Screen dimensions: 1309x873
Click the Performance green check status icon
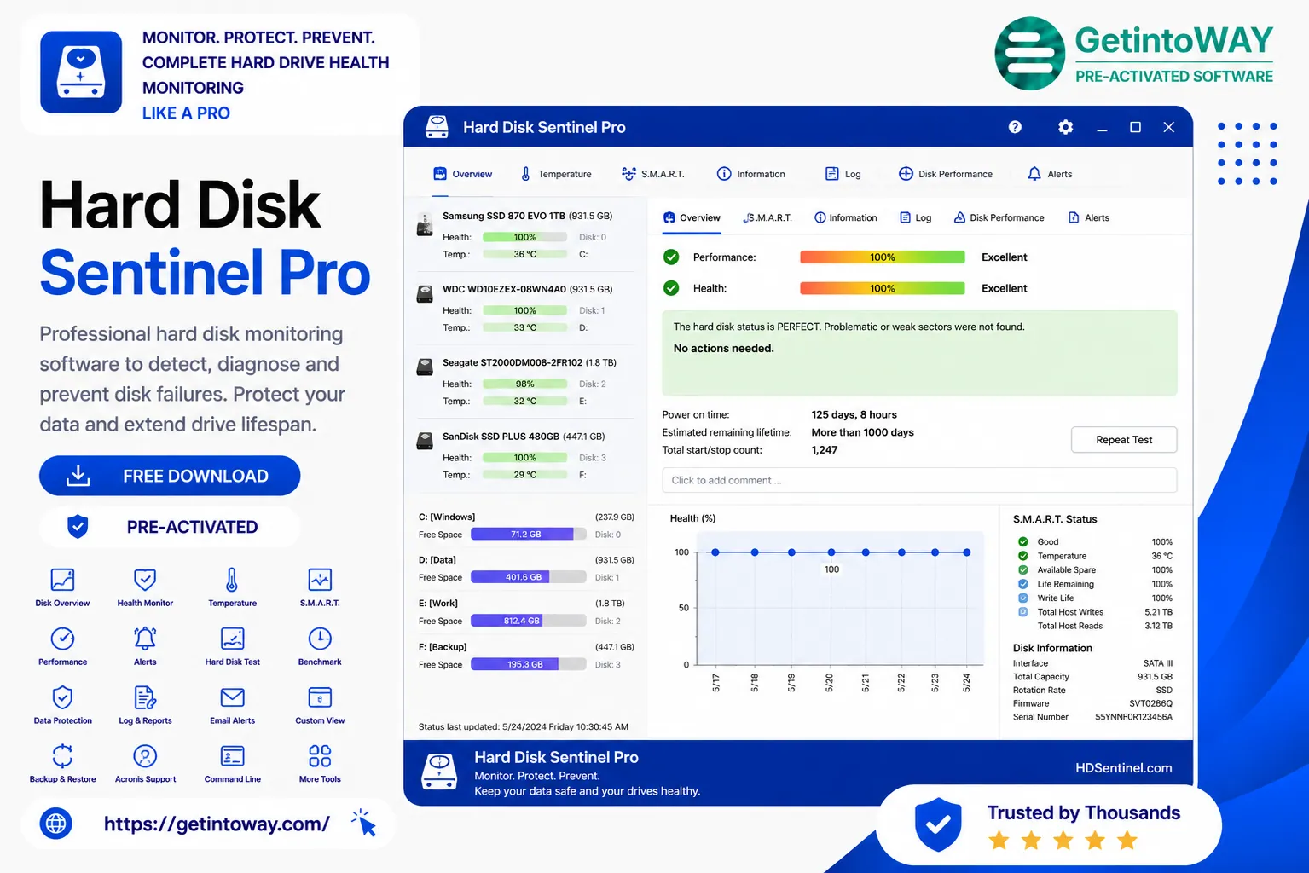pos(671,257)
